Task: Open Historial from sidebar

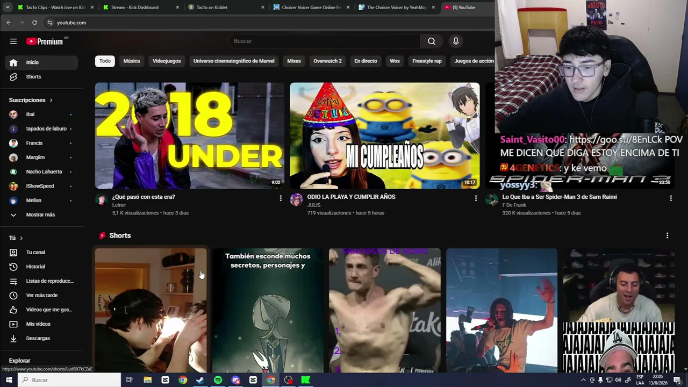Action: pyautogui.click(x=41, y=267)
